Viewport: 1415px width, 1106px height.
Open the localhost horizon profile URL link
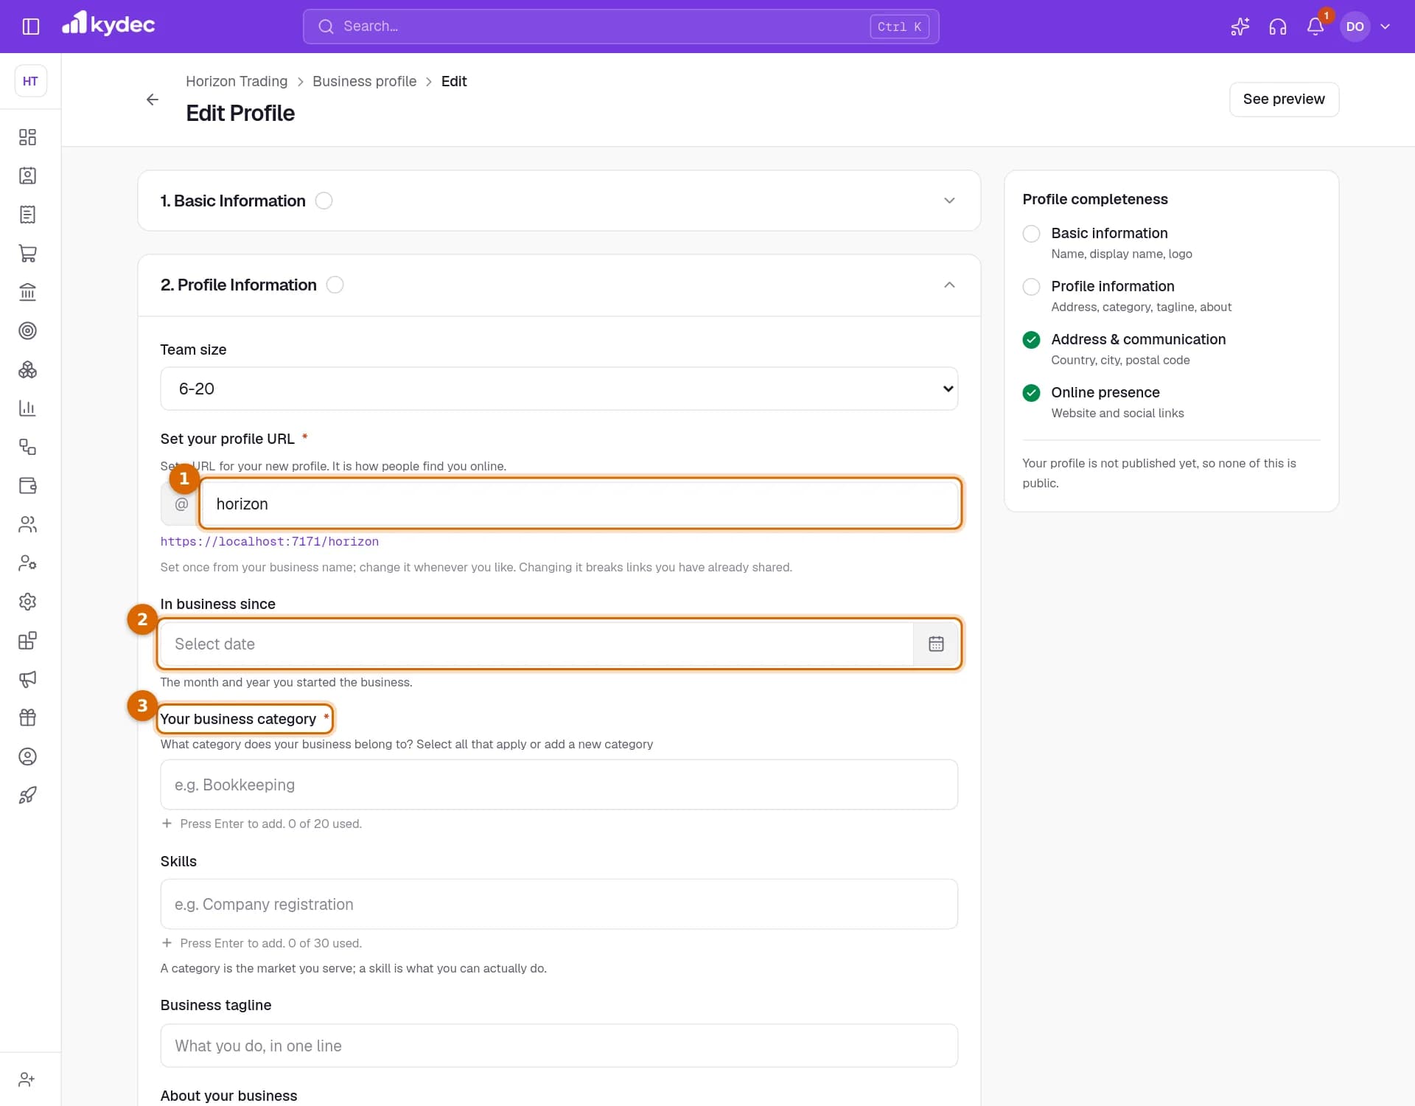(270, 541)
